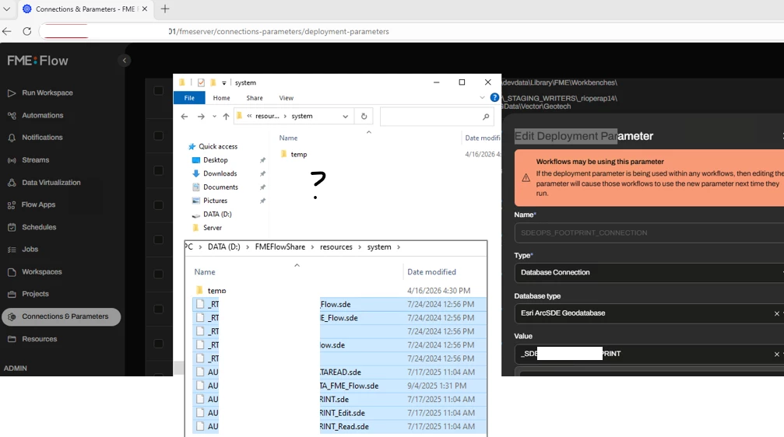Open Database type dropdown Esri ArcSDE Geodatabase
Viewport: 784px width, 437px height.
tap(649, 313)
